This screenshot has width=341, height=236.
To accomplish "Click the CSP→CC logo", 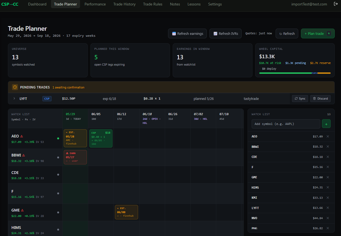I will pyautogui.click(x=10, y=4).
